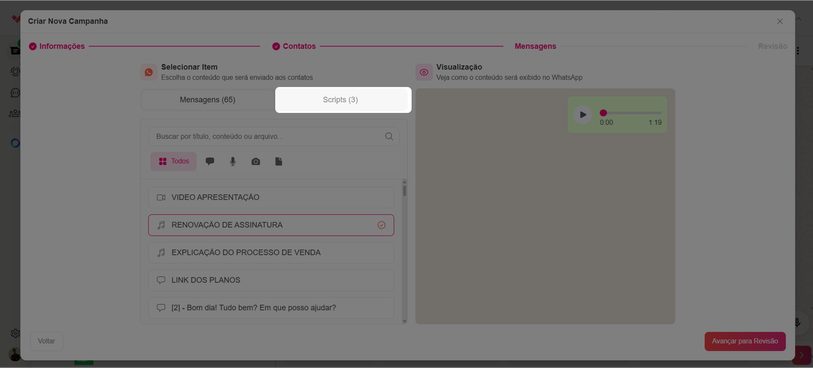Click video camera icon of VIDEO APRESENTAÇÃO
813x368 pixels.
click(161, 197)
